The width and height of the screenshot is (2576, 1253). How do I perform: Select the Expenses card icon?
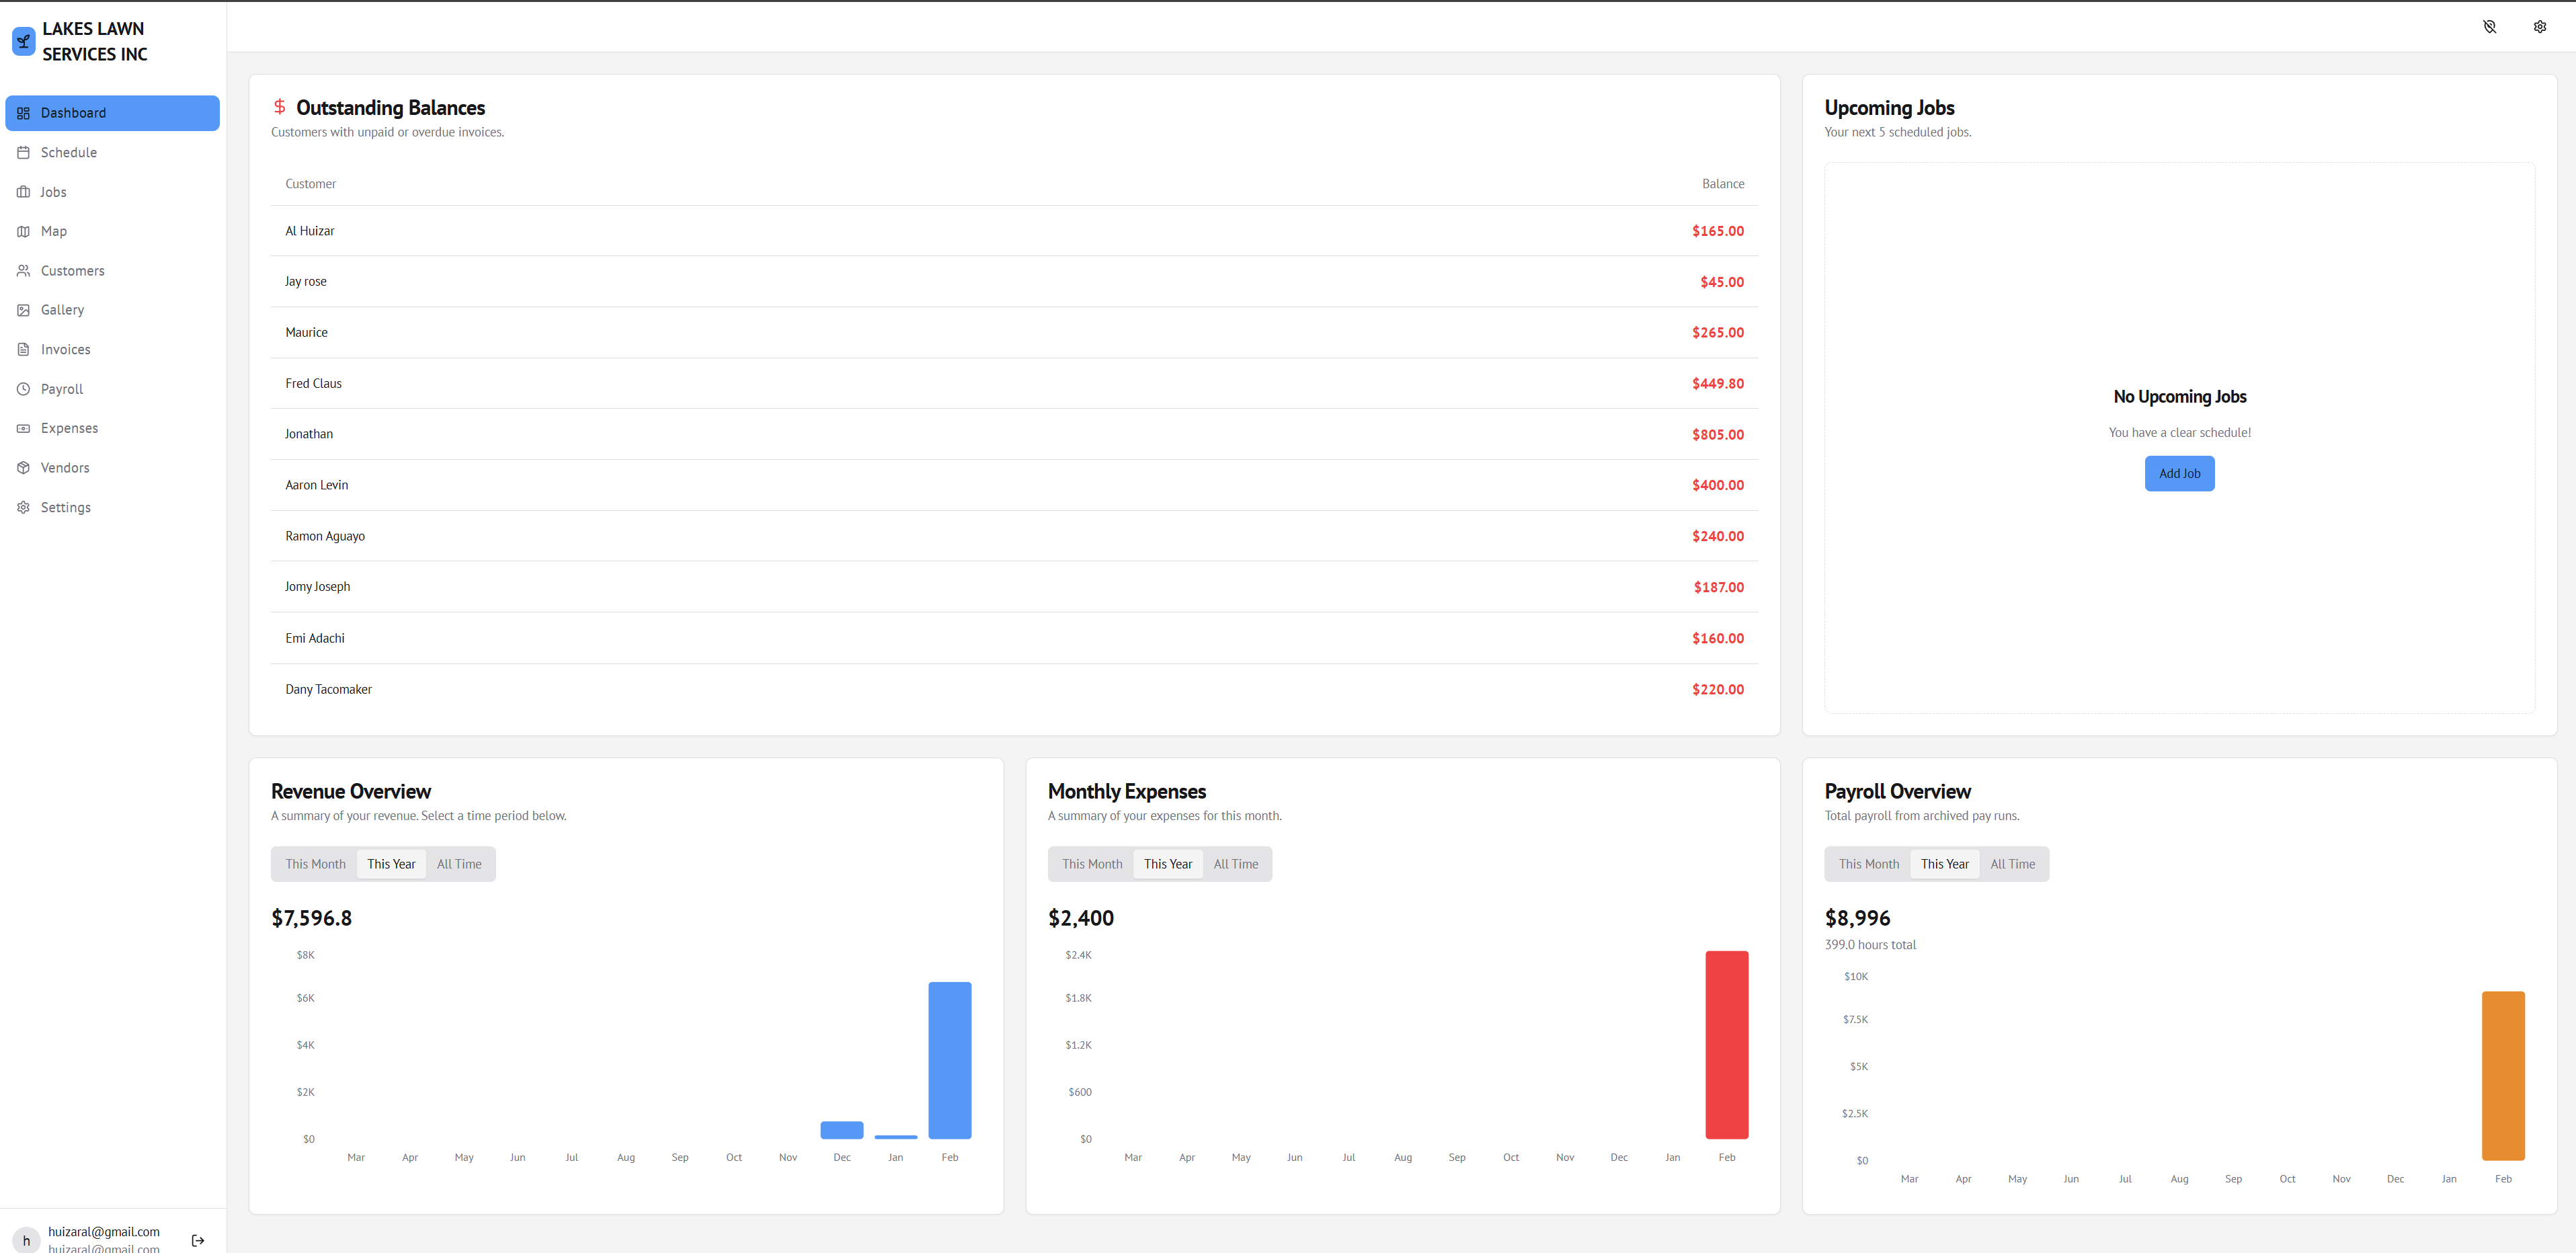[24, 427]
